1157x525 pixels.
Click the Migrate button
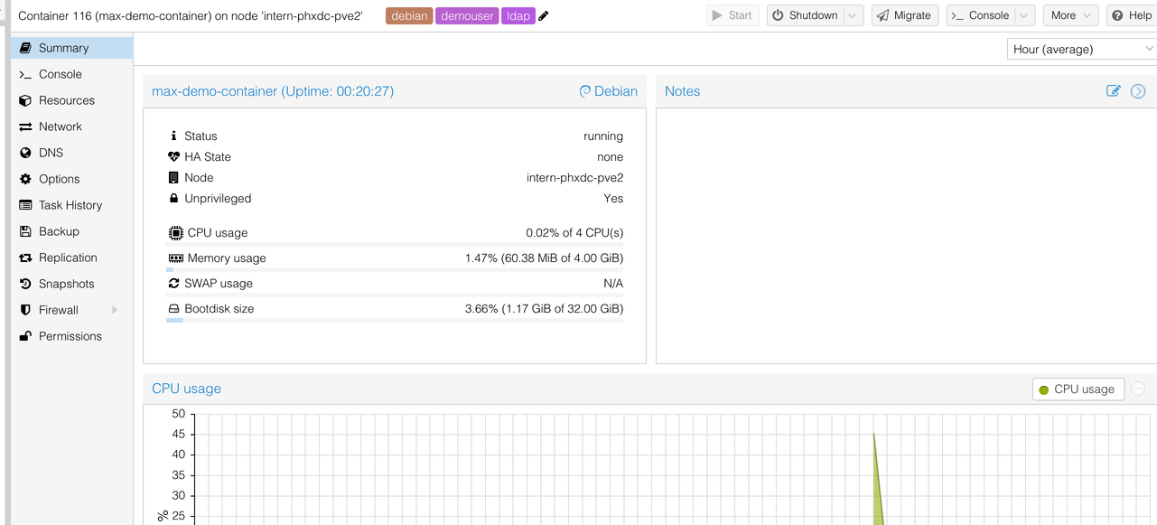(904, 14)
